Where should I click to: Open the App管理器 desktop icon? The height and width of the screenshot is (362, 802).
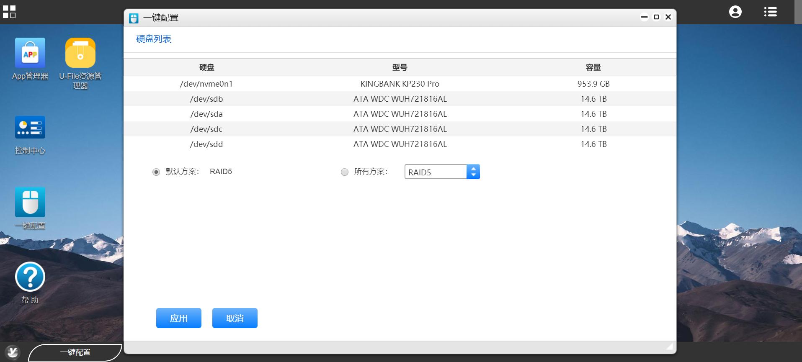pos(30,53)
